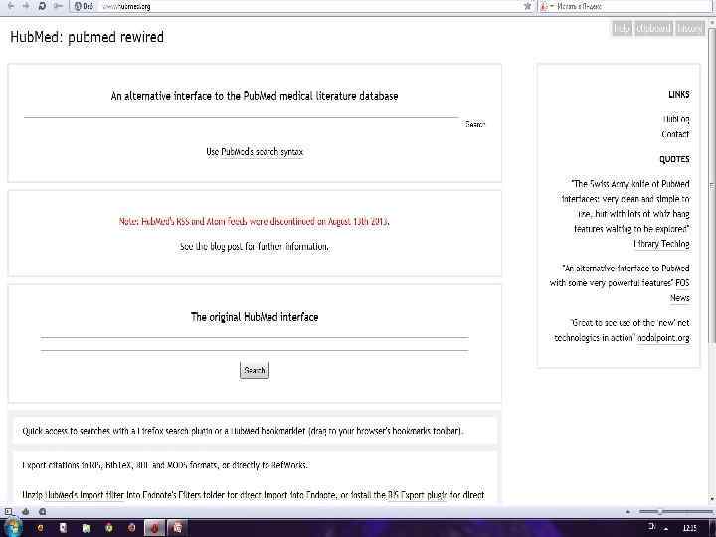Switch to the last running app on the taskbar

pyautogui.click(x=177, y=528)
